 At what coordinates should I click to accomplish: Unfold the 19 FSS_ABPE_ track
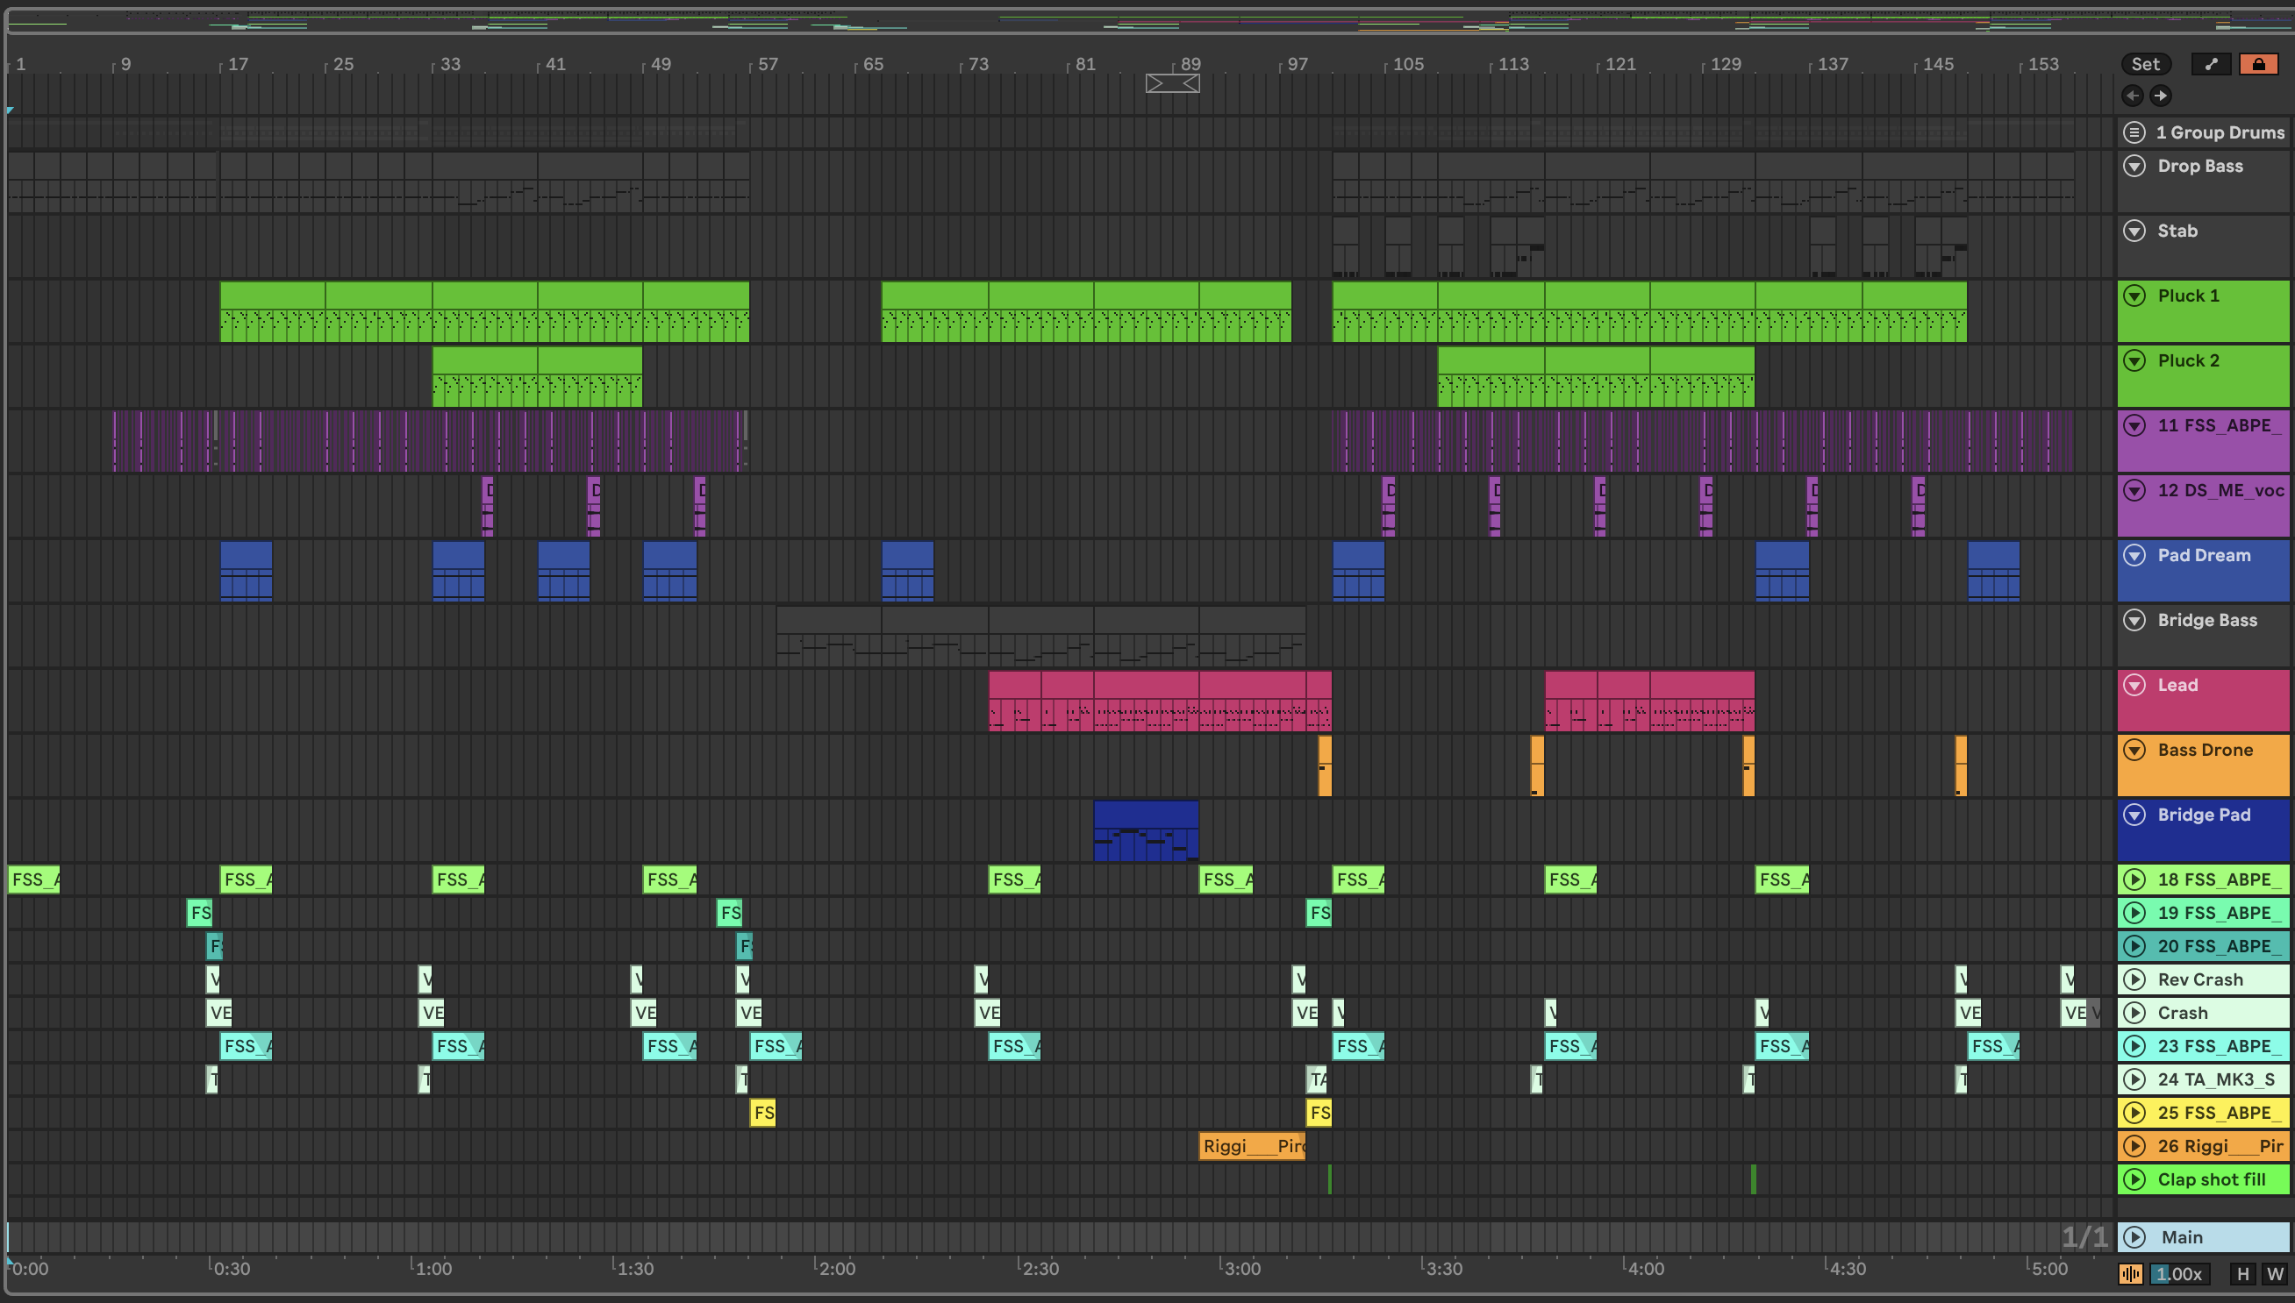coord(2134,913)
